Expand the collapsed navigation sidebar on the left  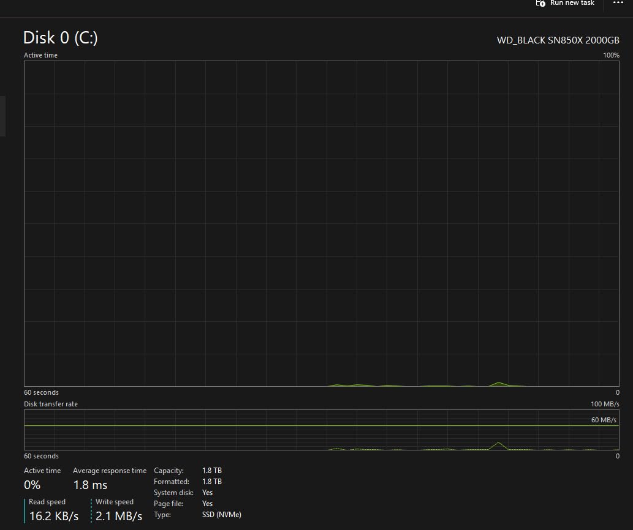3,116
